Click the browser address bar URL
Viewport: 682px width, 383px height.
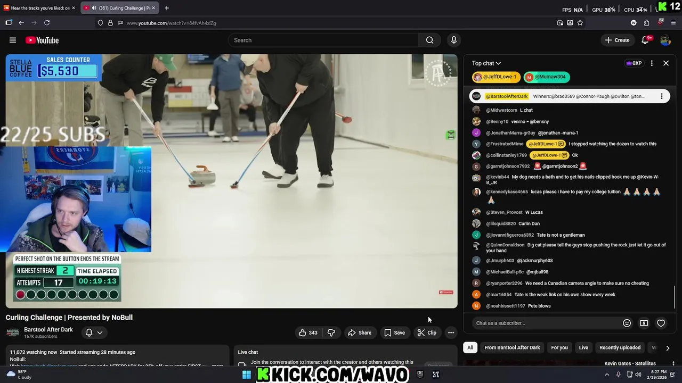171,23
